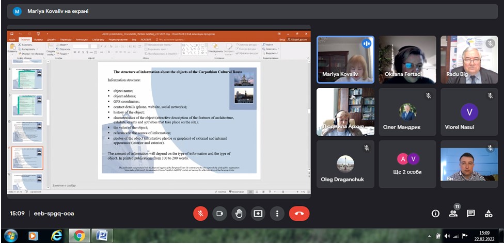Open Google Chrome from the taskbar
This screenshot has height=244, width=504.
click(x=79, y=236)
